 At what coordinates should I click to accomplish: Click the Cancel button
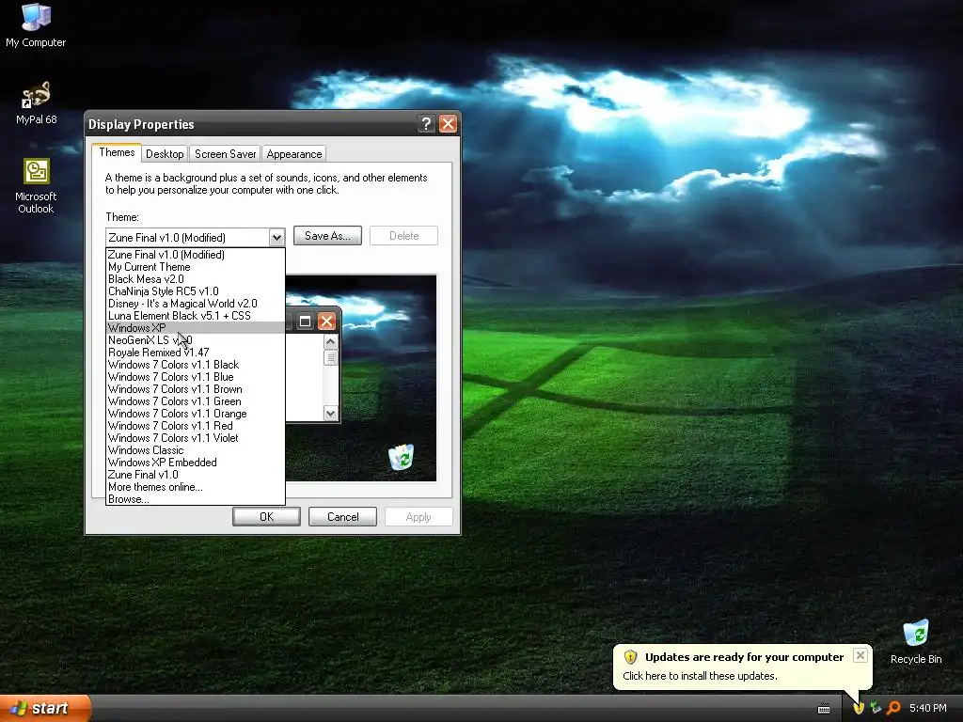pos(342,517)
